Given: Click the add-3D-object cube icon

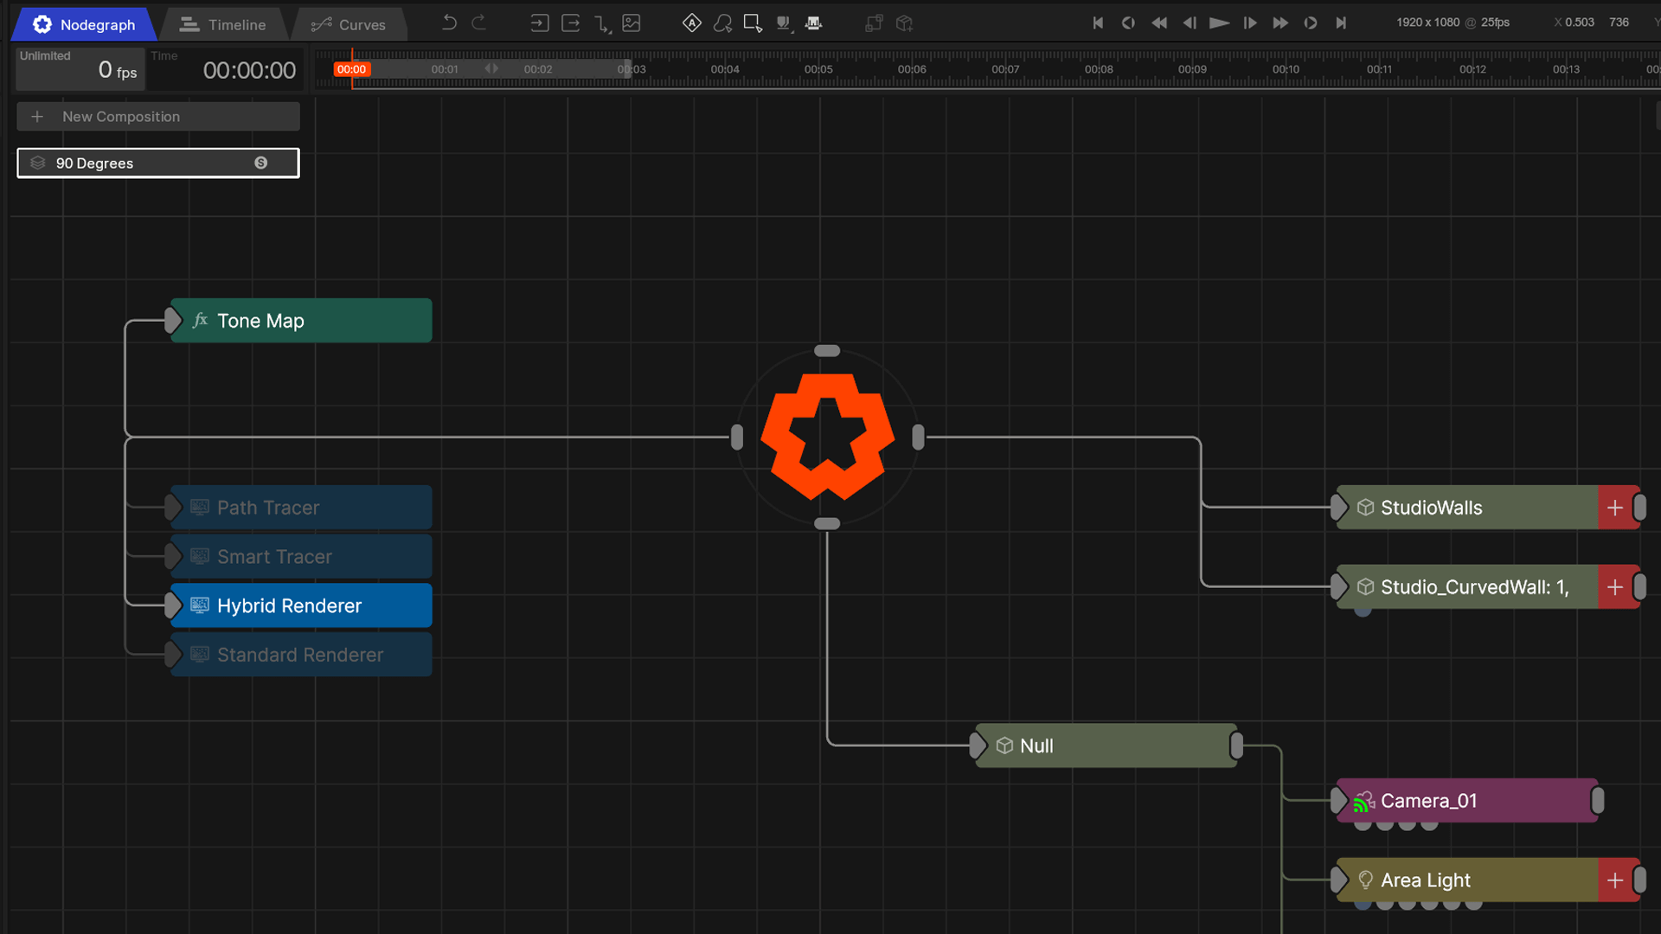Looking at the screenshot, I should coord(904,23).
